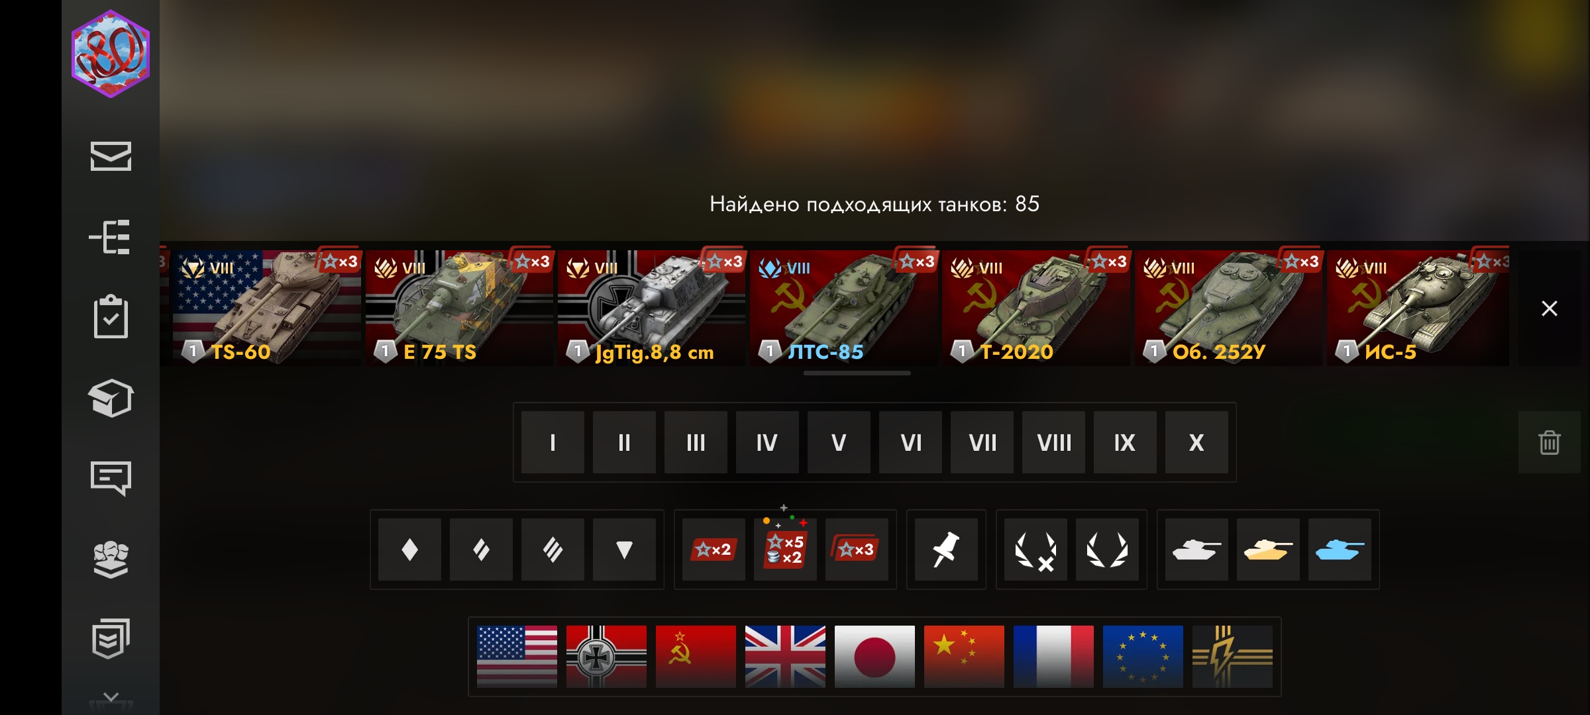Select the Japan nation flag filter

pos(874,657)
